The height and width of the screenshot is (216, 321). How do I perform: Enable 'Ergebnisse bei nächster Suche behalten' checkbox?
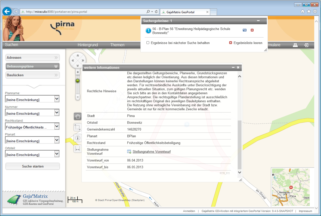coord(148,43)
